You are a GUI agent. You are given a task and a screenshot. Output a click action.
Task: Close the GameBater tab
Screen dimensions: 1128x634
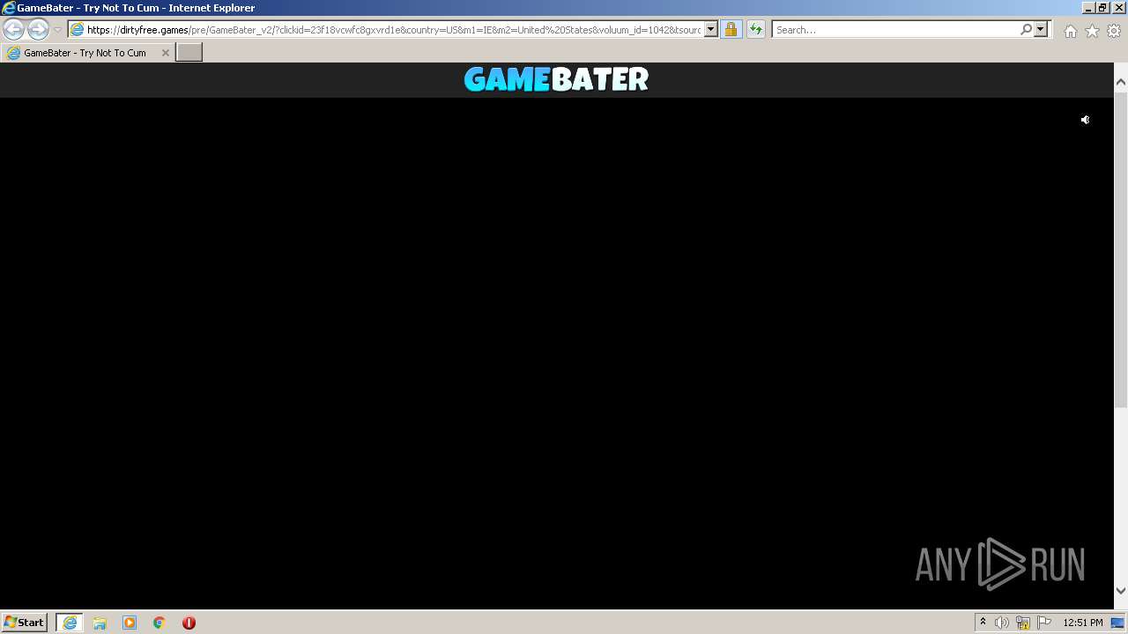pos(165,53)
